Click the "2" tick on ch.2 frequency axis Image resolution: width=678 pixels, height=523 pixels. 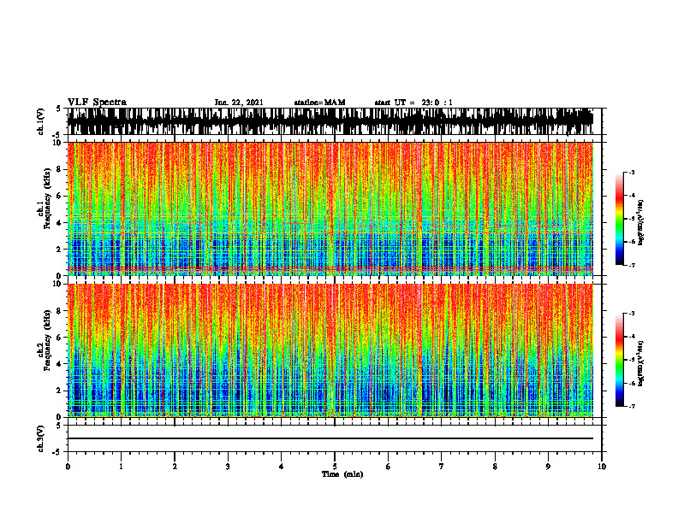coord(61,391)
